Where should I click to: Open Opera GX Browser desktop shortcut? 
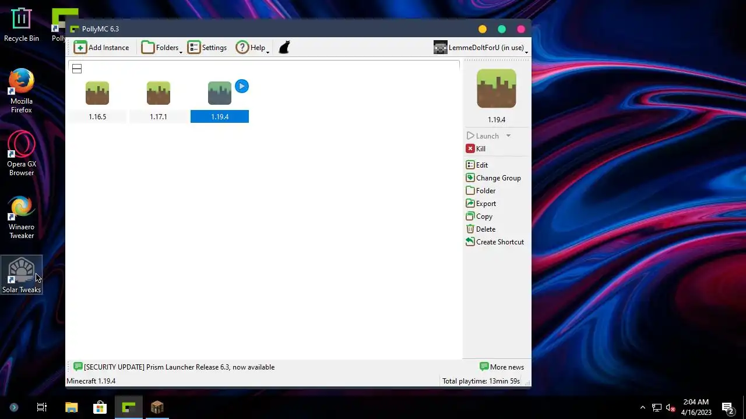[22, 154]
